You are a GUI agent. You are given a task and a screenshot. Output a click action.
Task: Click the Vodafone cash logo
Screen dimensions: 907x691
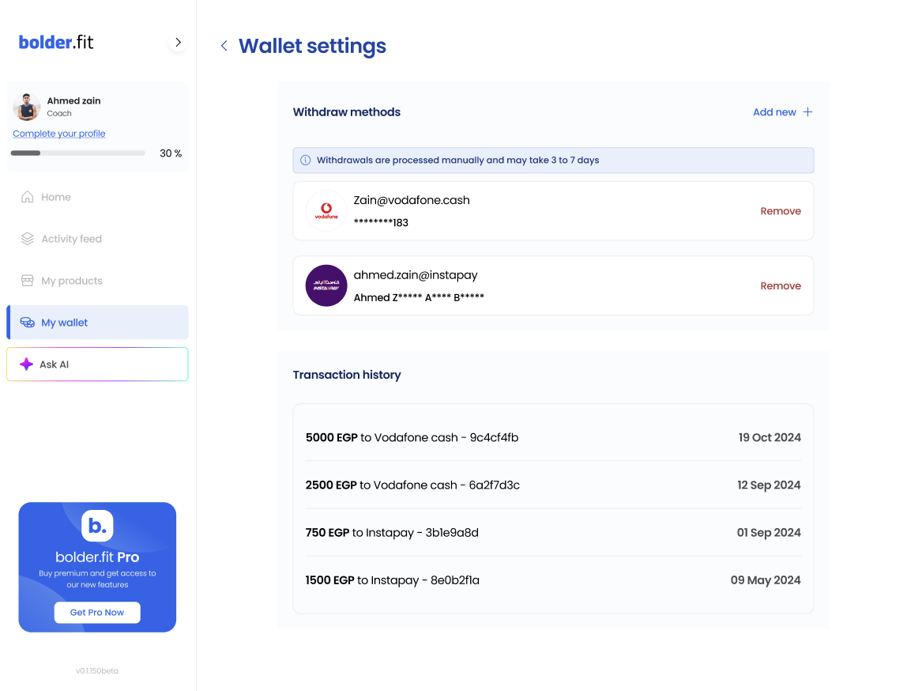click(x=326, y=211)
